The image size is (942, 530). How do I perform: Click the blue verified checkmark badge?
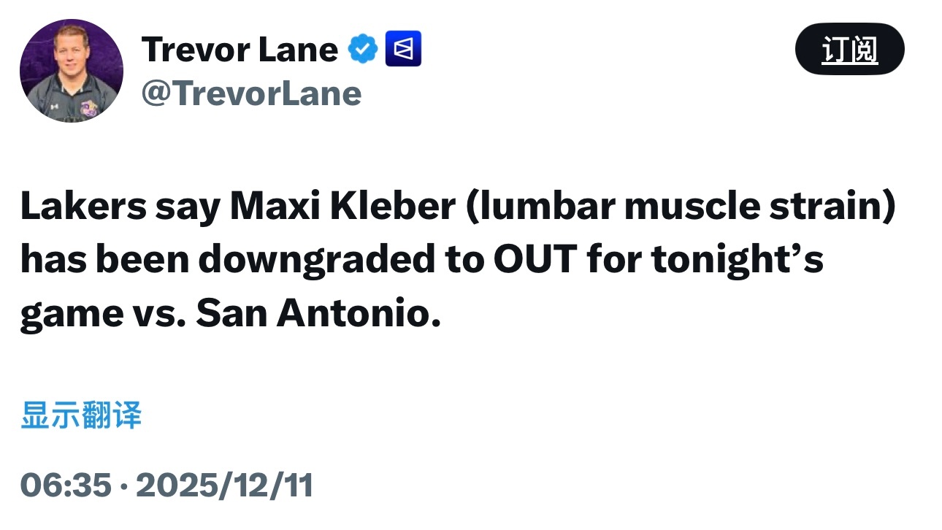tap(362, 50)
